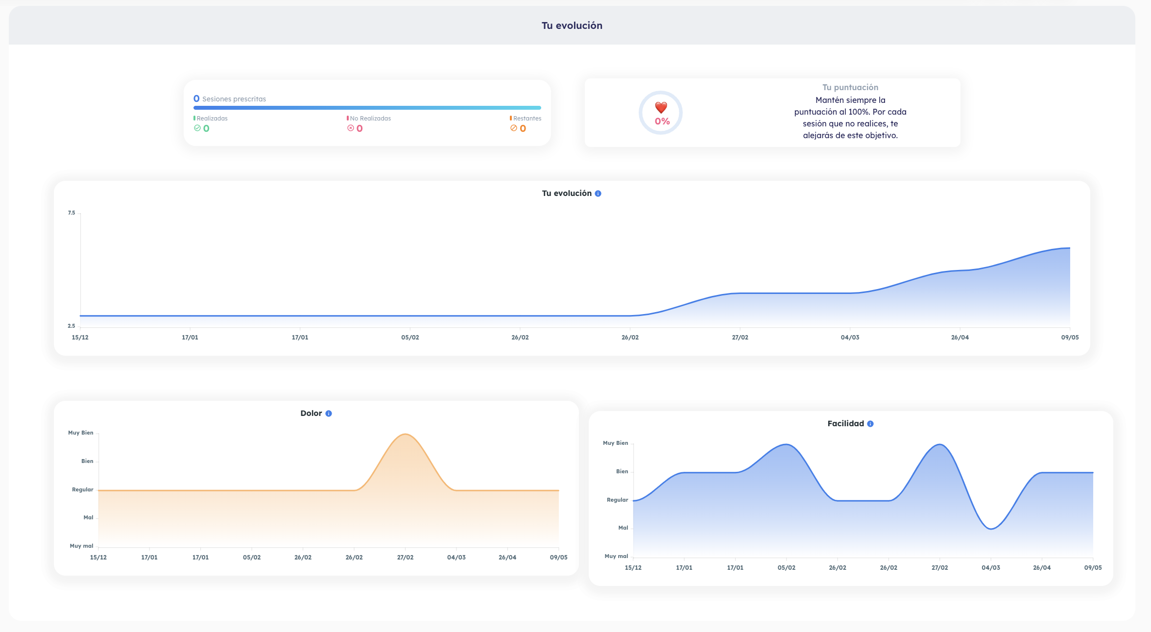Click the 'Facilidad' chart title
The width and height of the screenshot is (1151, 632).
click(x=845, y=424)
